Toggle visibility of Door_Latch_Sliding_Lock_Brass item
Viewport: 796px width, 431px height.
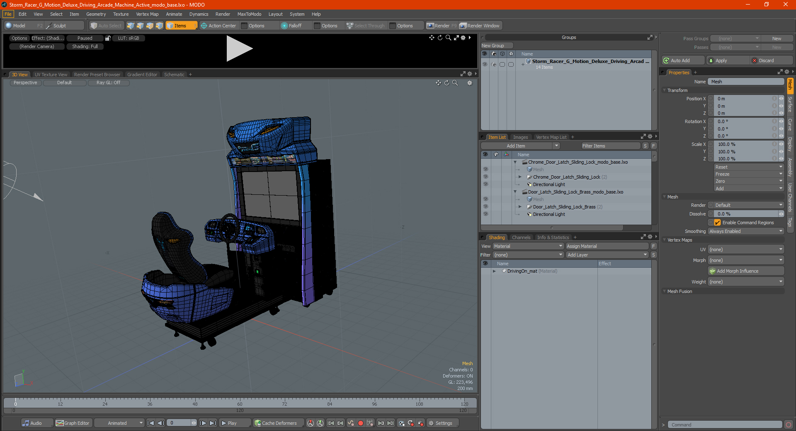[x=485, y=207]
